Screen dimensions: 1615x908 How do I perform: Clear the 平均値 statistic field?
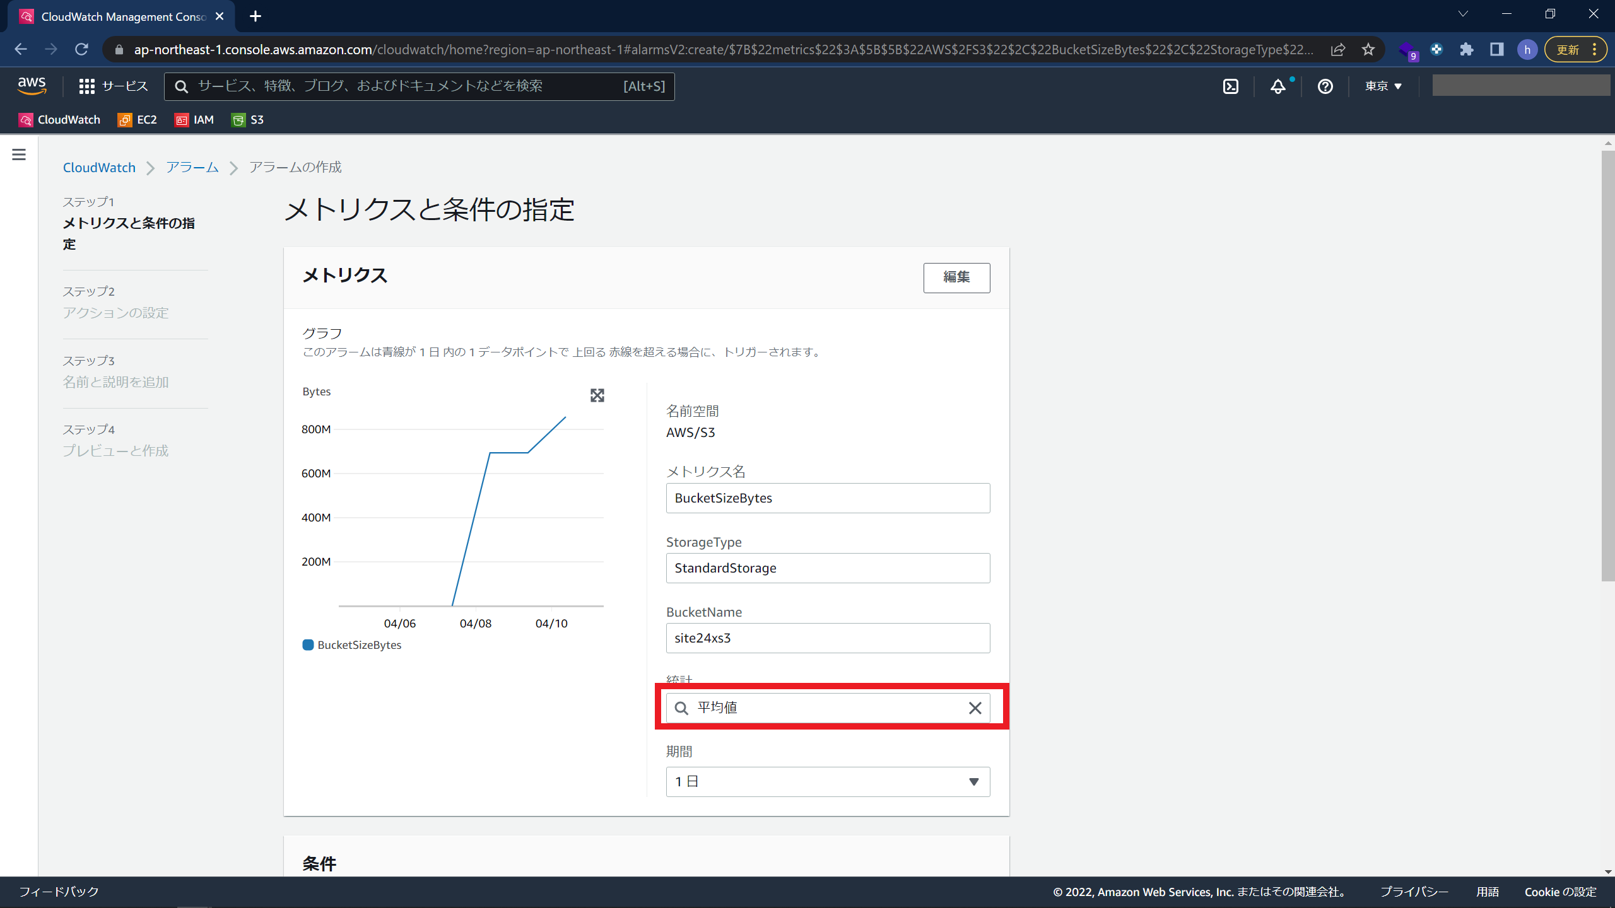pos(975,708)
